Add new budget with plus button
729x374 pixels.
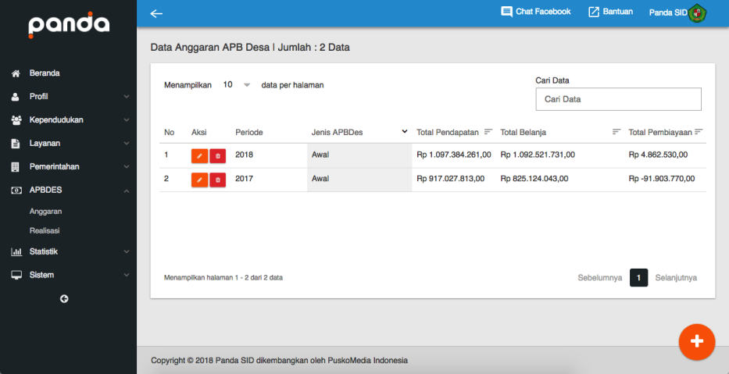696,341
